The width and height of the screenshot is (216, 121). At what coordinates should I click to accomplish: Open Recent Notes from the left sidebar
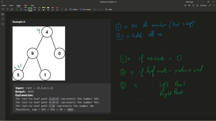click(3, 24)
